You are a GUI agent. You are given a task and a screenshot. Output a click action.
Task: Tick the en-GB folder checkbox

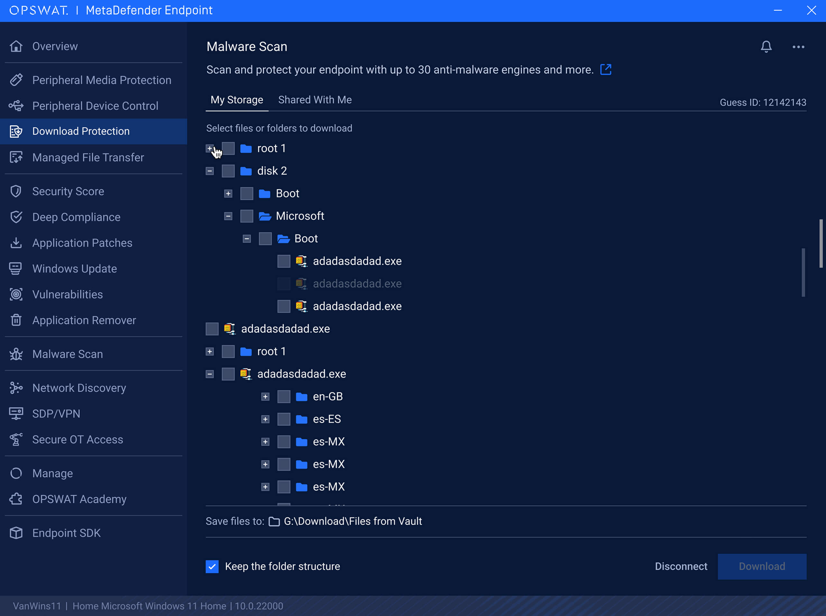(284, 397)
